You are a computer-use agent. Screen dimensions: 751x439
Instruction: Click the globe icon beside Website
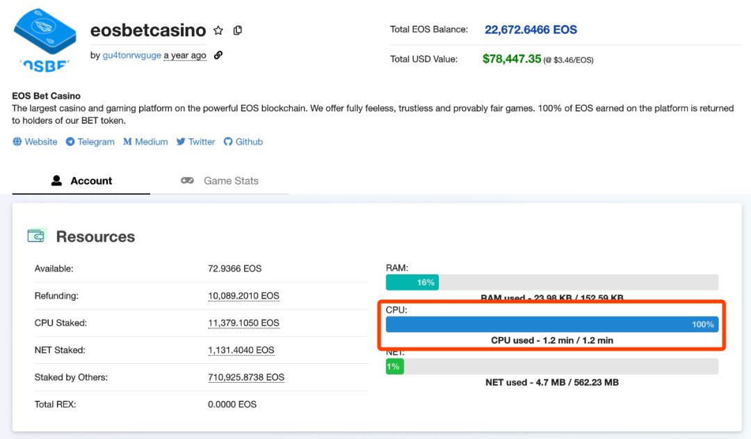coord(17,142)
